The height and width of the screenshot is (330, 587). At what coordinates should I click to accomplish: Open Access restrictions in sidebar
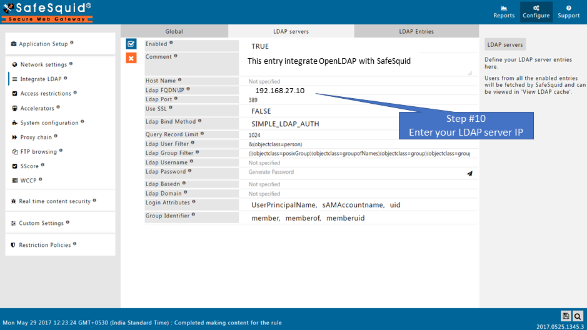point(46,94)
